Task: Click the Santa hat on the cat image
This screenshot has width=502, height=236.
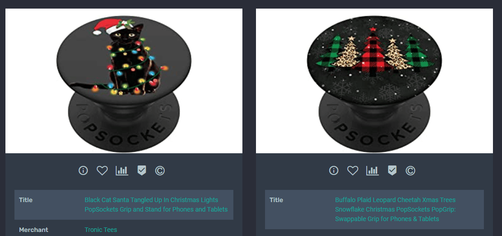Action: click(x=107, y=26)
